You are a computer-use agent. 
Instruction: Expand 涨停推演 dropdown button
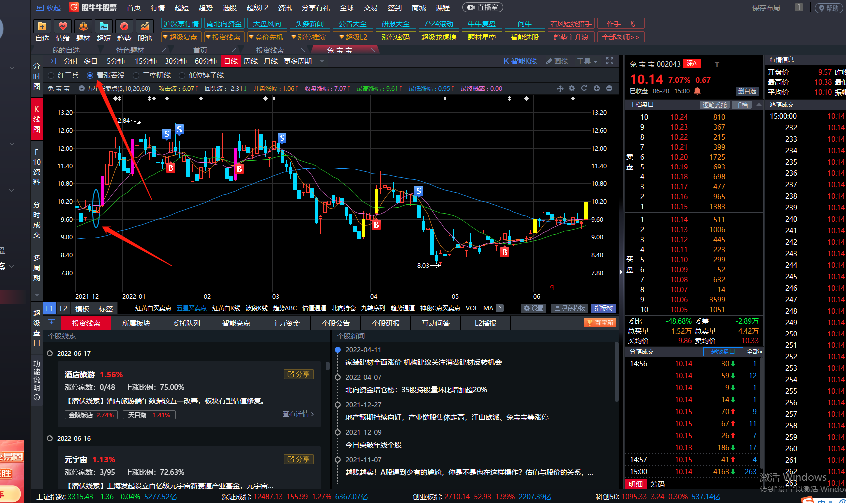(310, 37)
